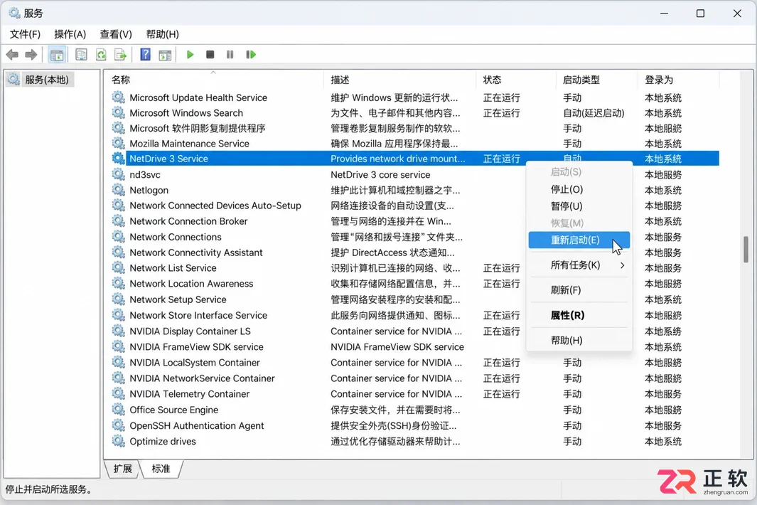Image resolution: width=757 pixels, height=505 pixels.
Task: Click gear icon of Office Source Engine
Action: pos(118,409)
